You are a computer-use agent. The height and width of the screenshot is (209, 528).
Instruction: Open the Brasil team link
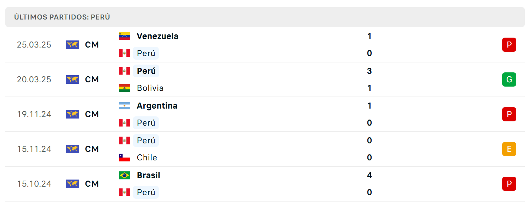click(x=148, y=175)
